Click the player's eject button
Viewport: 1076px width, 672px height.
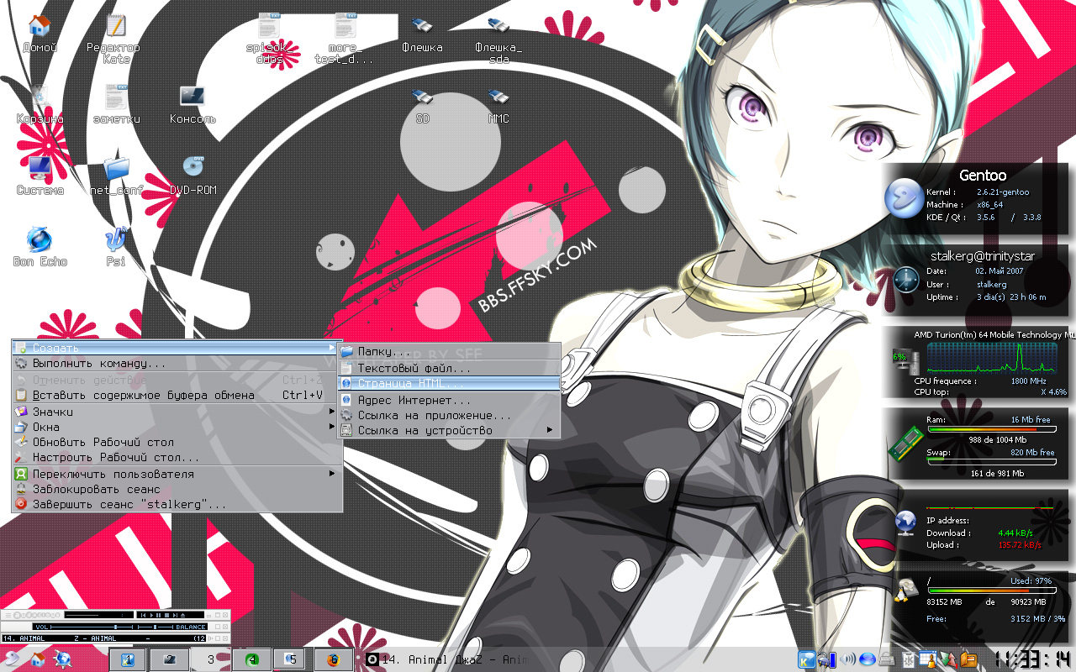182,615
